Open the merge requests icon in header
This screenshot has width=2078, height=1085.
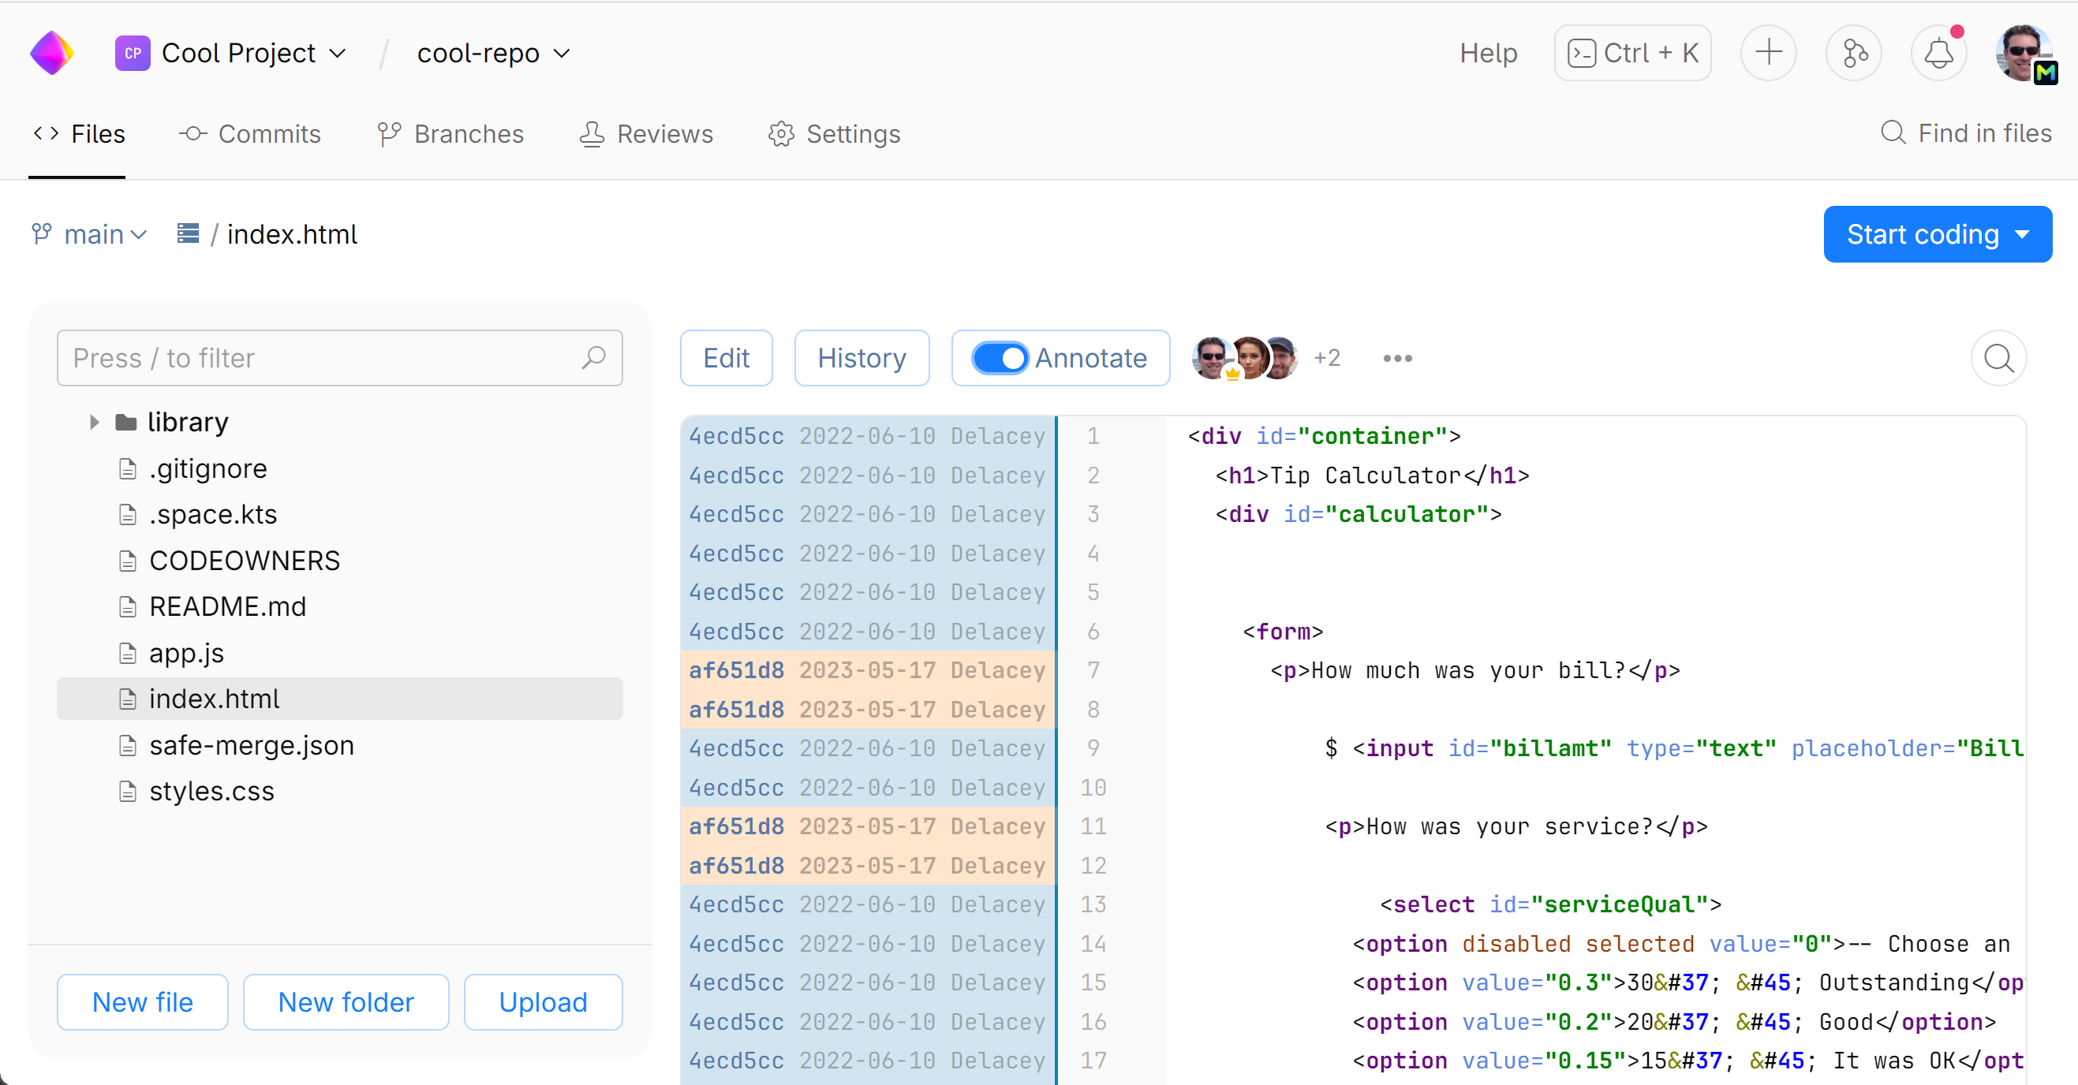(x=1854, y=54)
